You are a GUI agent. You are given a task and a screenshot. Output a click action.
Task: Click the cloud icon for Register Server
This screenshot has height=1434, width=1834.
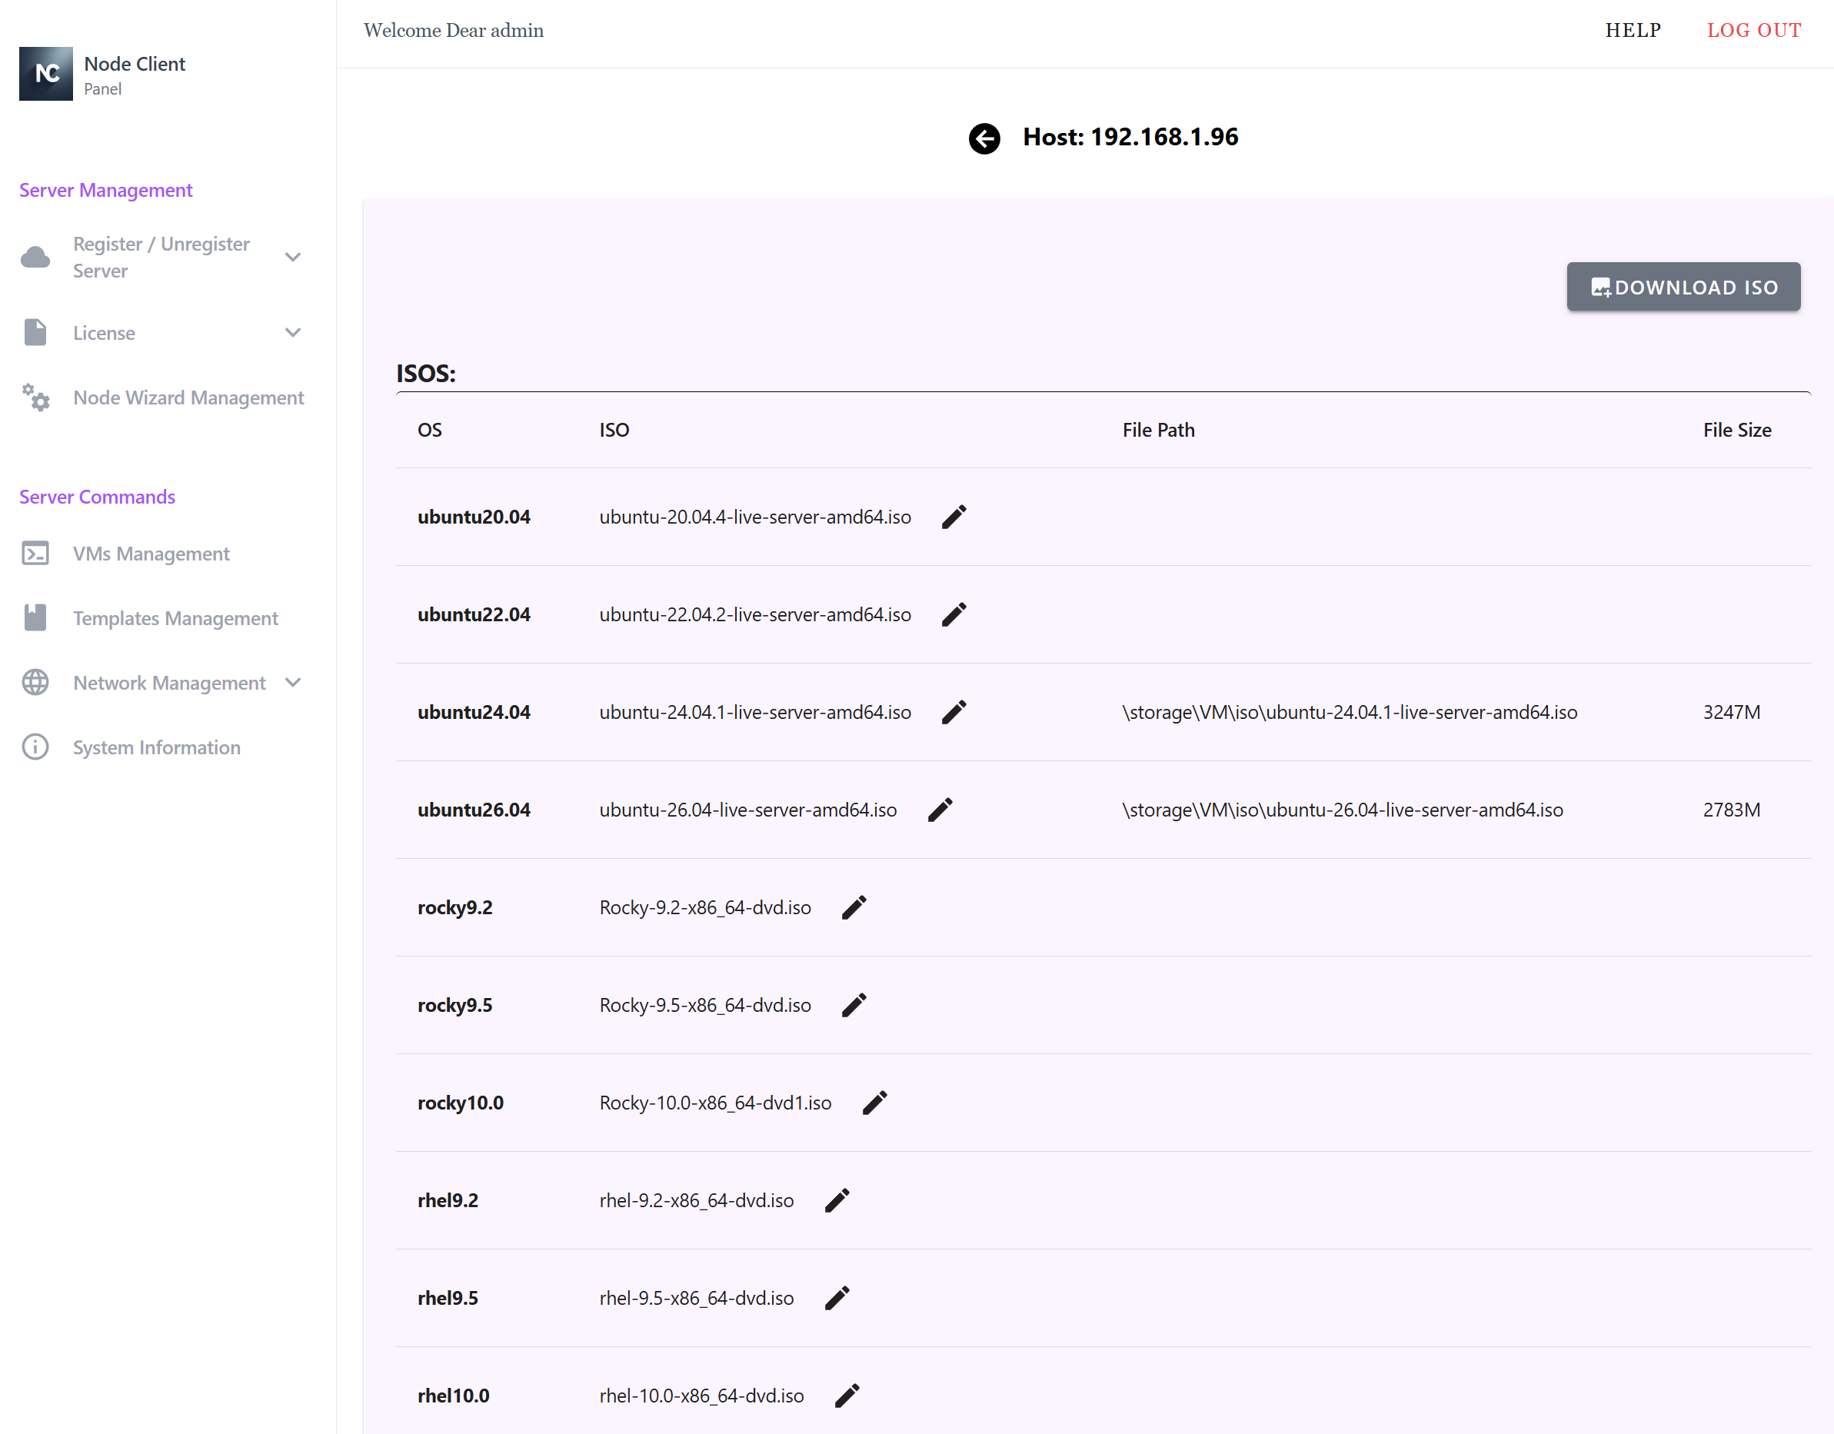click(35, 257)
